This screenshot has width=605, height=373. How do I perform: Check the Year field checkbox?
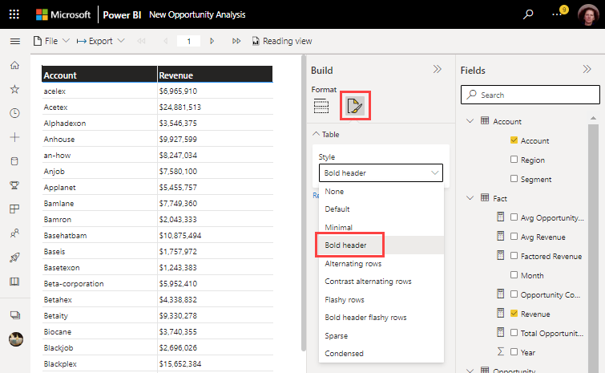pyautogui.click(x=514, y=352)
